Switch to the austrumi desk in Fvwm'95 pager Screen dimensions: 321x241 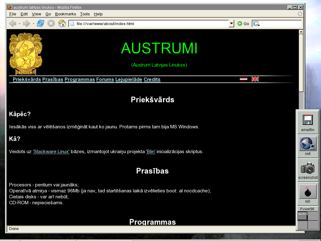click(303, 216)
